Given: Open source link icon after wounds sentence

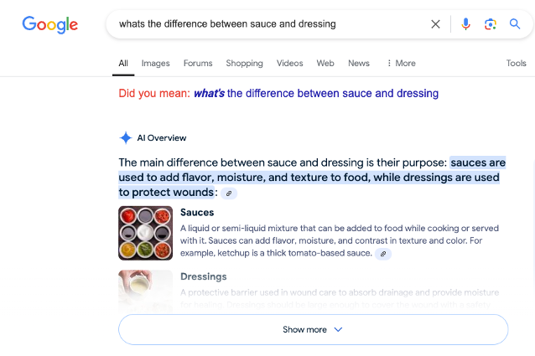Looking at the screenshot, I should (x=229, y=193).
